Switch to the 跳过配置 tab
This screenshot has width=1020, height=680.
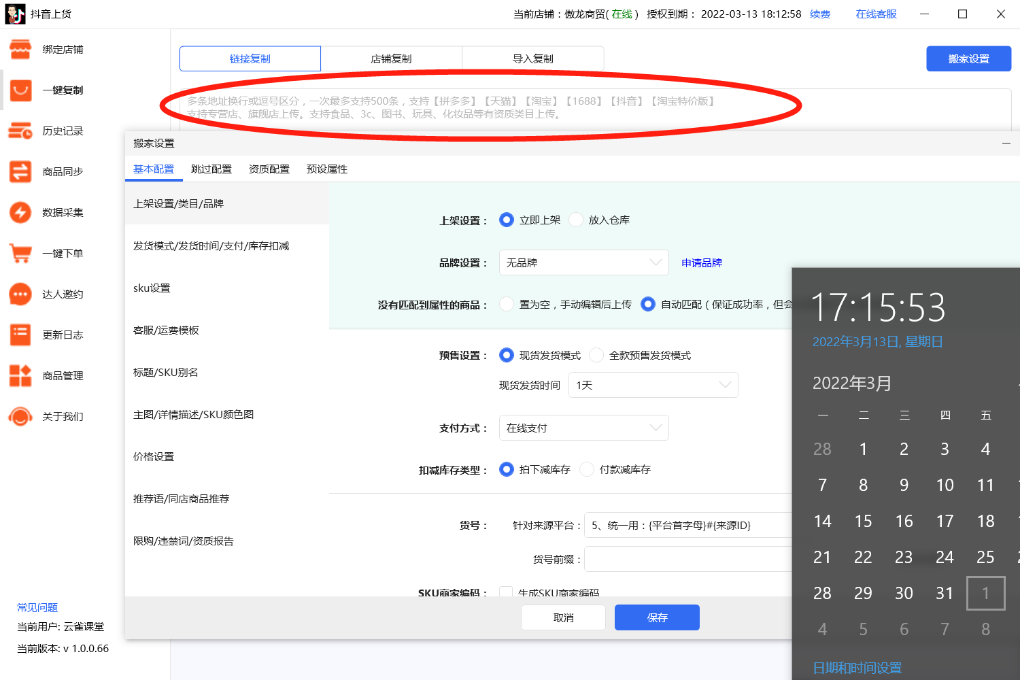coord(211,169)
